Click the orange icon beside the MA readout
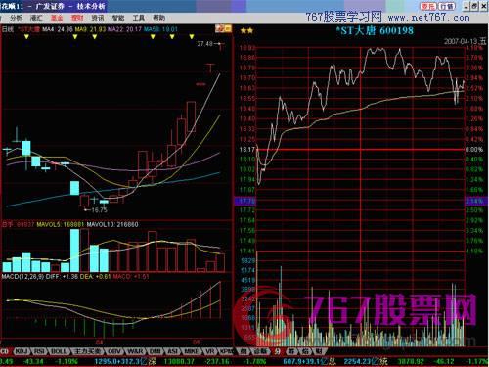This screenshot has height=367, width=489. [223, 29]
